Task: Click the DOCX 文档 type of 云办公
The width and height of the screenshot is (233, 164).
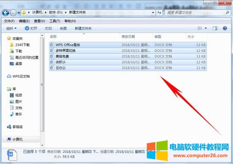Action: coord(163,68)
